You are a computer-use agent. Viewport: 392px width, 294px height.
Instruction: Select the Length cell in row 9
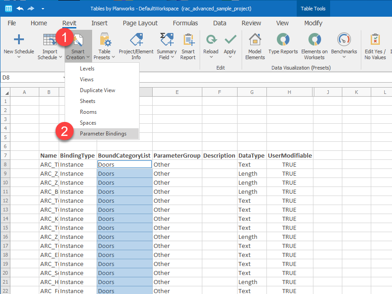252,174
